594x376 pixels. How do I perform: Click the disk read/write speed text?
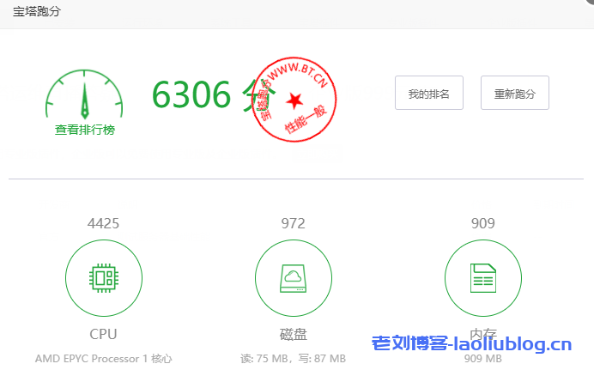(x=294, y=358)
